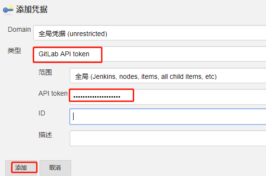
Task: Click into the ID text field
Action: click(x=168, y=117)
